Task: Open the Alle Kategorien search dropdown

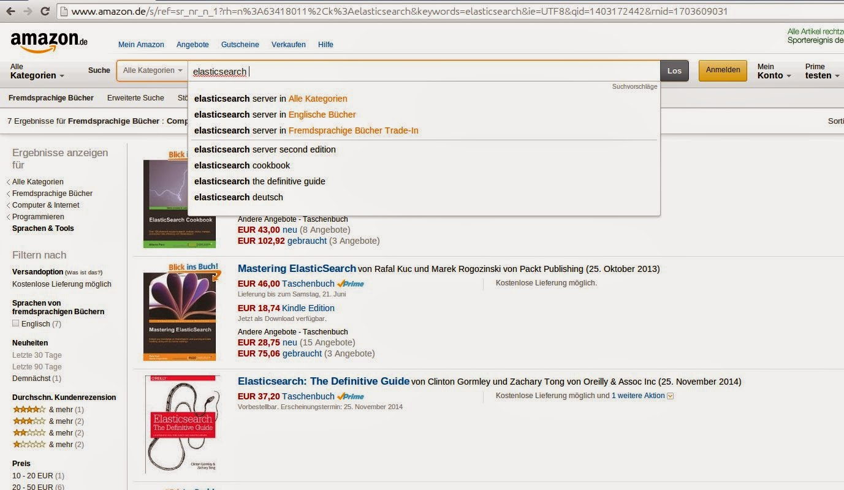Action: [153, 71]
